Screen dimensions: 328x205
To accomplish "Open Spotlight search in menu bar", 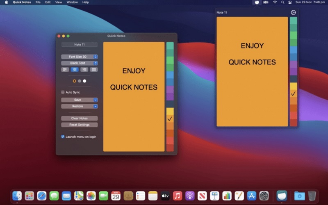I will (x=282, y=2).
